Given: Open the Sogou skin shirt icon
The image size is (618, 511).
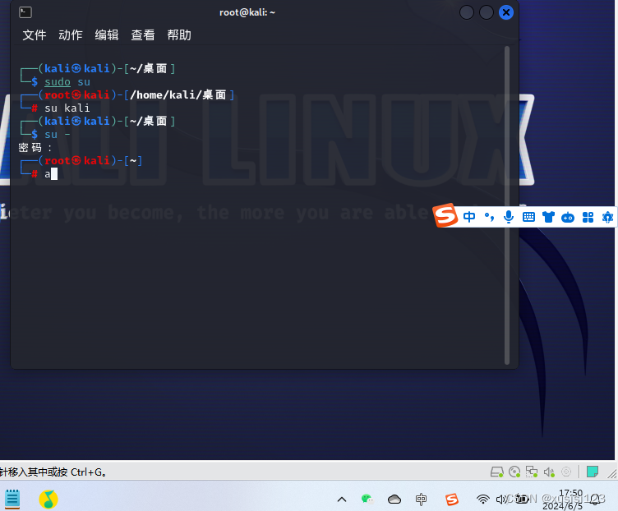Looking at the screenshot, I should pyautogui.click(x=548, y=217).
